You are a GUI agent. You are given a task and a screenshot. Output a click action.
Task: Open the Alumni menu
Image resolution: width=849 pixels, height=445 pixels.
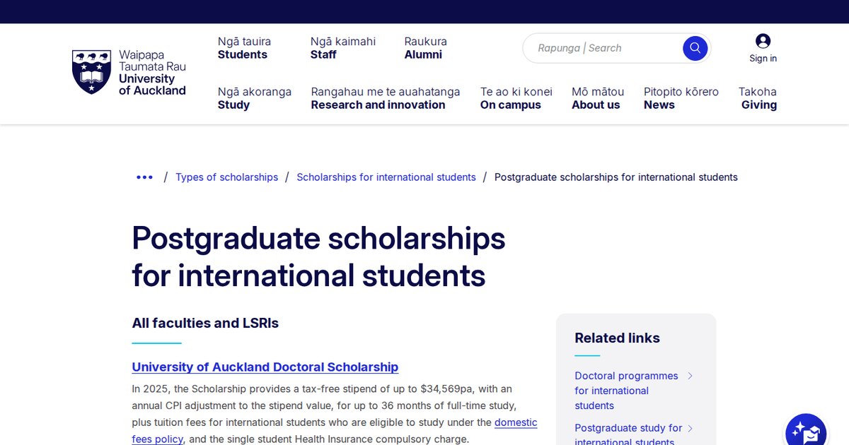(x=426, y=48)
